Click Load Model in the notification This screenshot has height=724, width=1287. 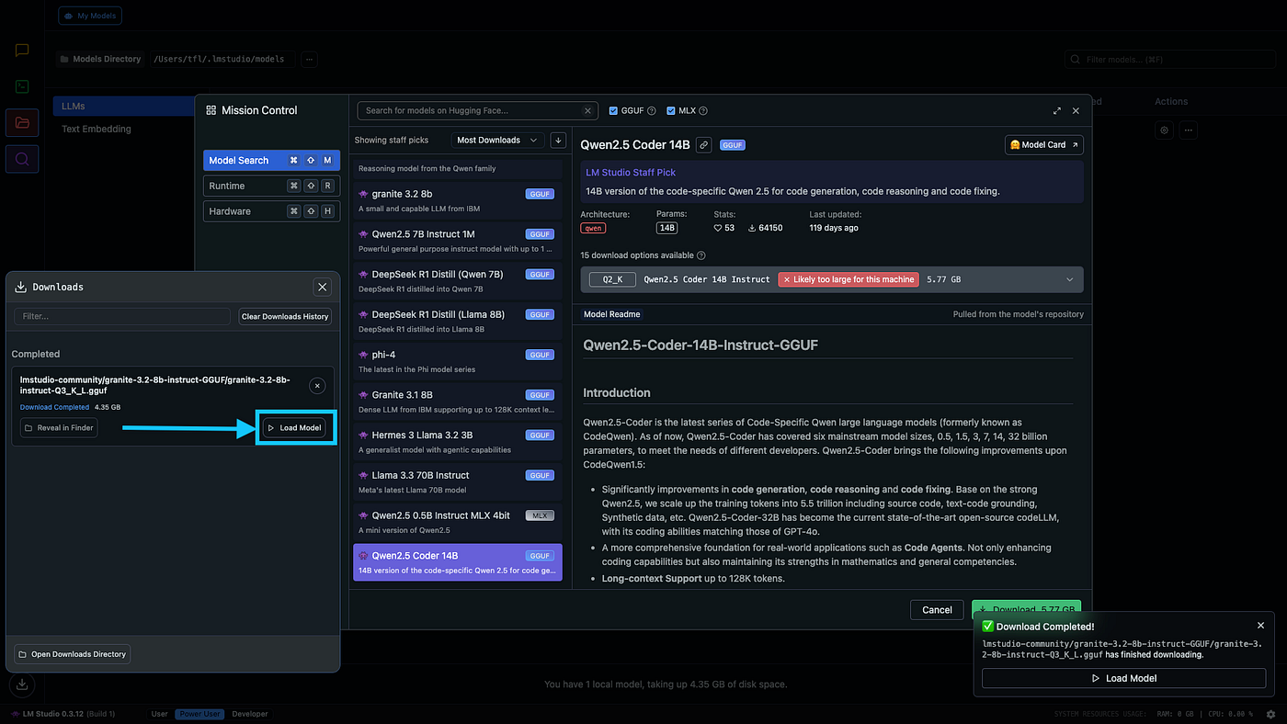tap(1123, 678)
